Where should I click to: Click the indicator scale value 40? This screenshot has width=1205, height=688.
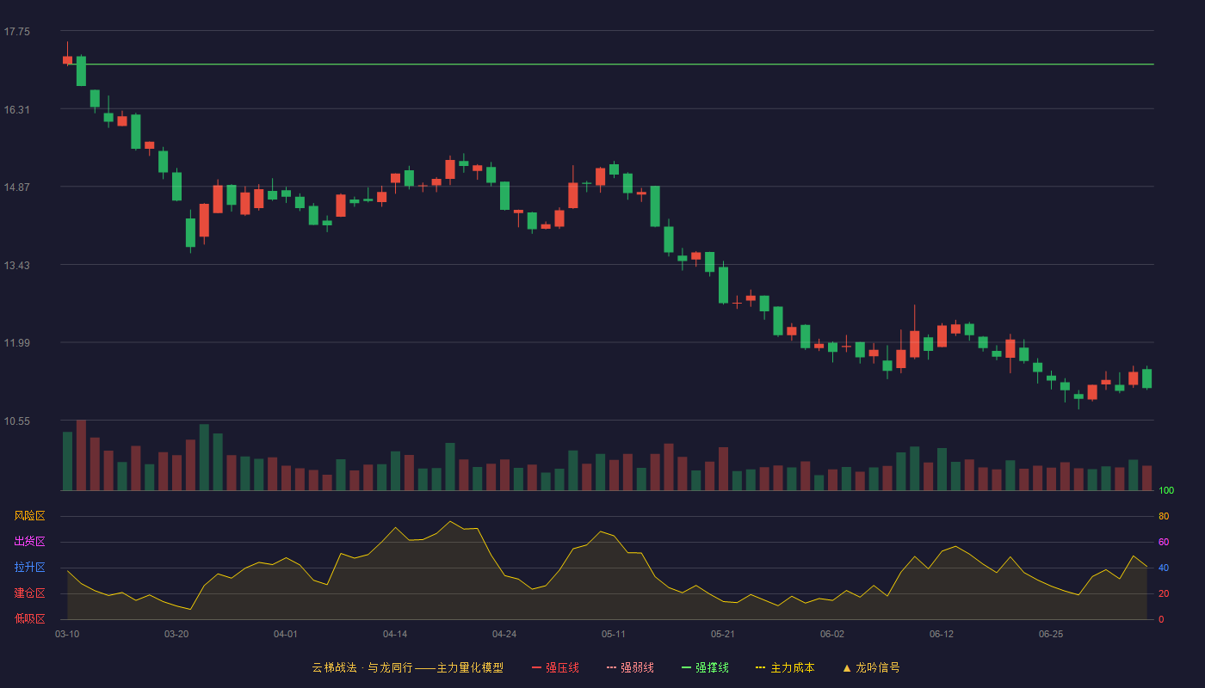pyautogui.click(x=1164, y=568)
